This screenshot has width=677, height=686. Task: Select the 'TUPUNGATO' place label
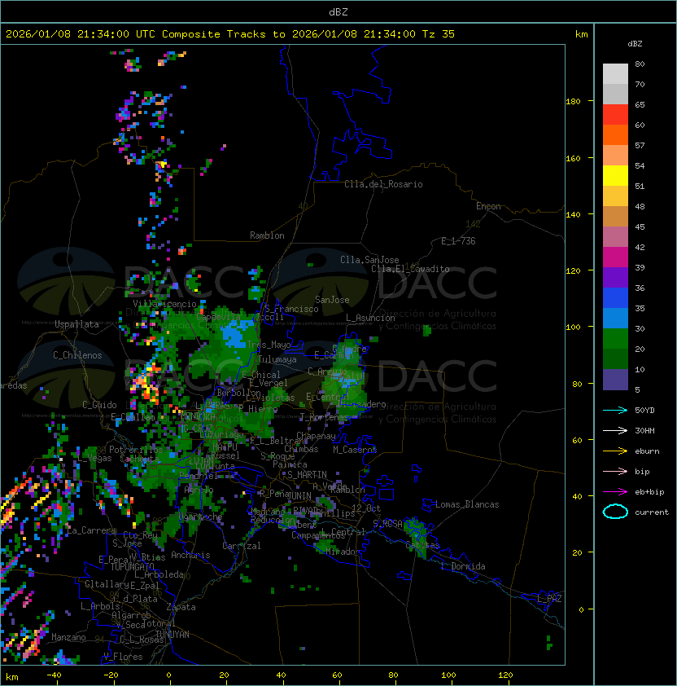click(x=132, y=566)
